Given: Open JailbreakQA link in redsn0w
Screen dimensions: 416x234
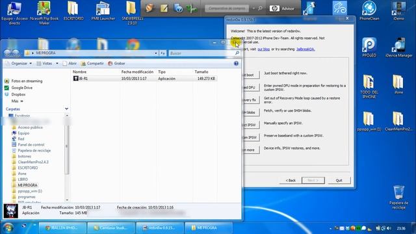Looking at the screenshot, I should pos(305,49).
